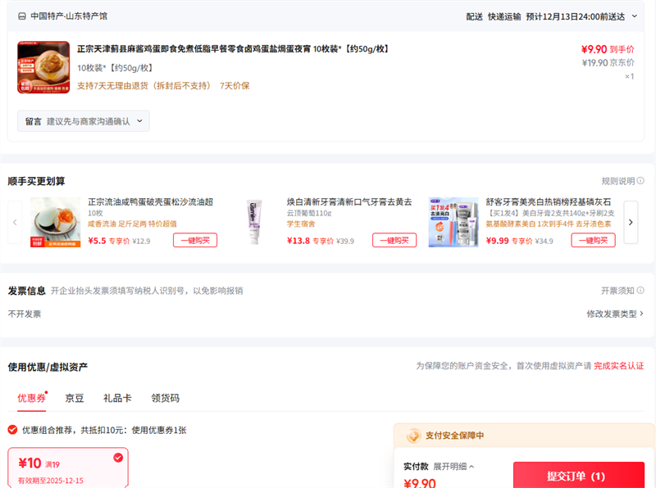Click the info icon next to 规则说明
The width and height of the screenshot is (656, 488).
(640, 181)
